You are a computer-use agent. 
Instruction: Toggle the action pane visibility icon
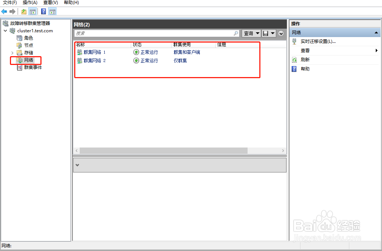[x=52, y=11]
